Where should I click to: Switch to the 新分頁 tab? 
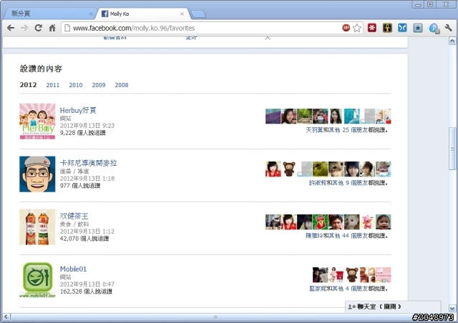(49, 14)
